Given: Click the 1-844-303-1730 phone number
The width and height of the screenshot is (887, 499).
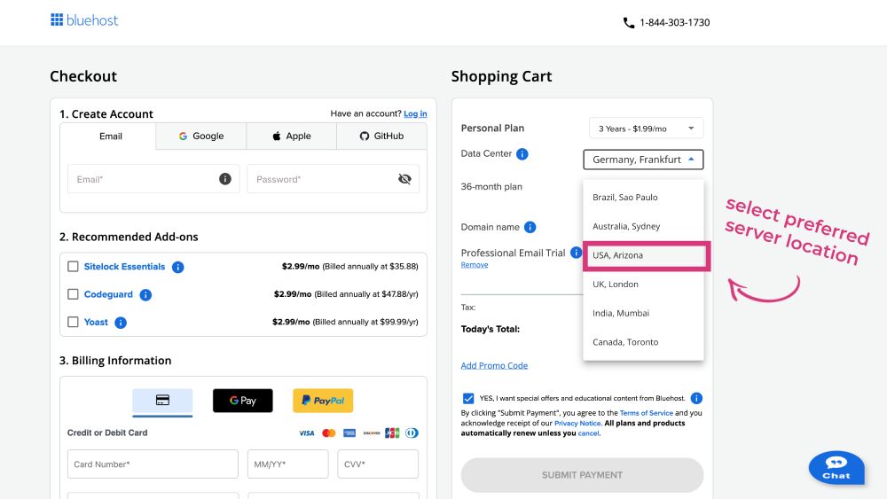Looking at the screenshot, I should tap(674, 23).
